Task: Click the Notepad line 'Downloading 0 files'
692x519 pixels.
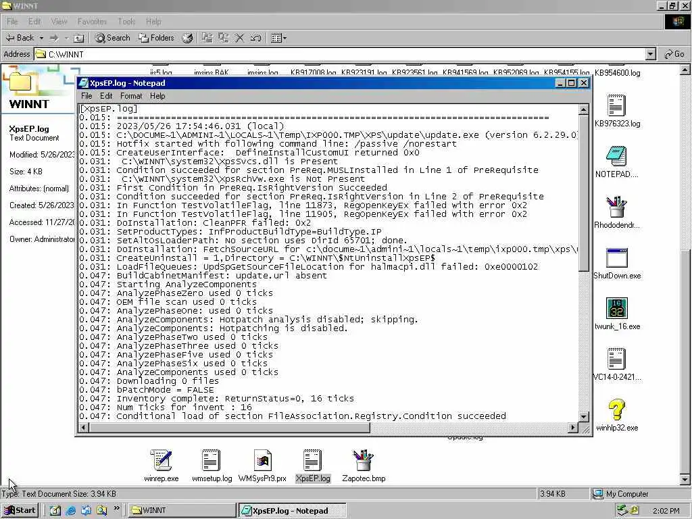Action: click(x=149, y=381)
